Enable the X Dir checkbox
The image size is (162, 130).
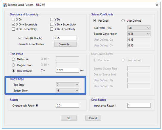click(13, 19)
